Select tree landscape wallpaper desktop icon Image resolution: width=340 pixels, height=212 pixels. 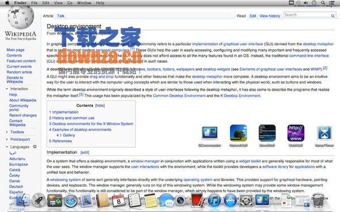pyautogui.click(x=239, y=133)
